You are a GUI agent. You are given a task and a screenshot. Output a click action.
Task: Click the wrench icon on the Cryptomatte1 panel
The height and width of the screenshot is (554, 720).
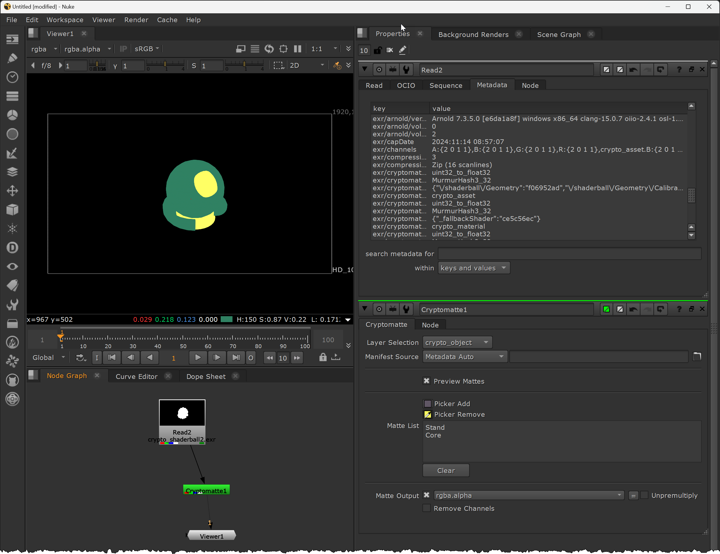406,309
